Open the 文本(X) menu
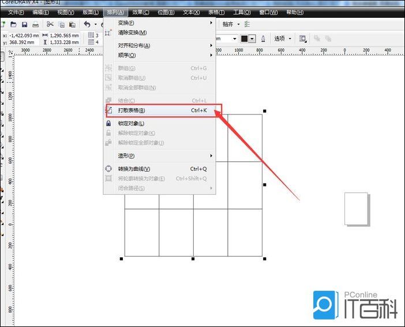Image resolution: width=405 pixels, height=327 pixels. (192, 12)
